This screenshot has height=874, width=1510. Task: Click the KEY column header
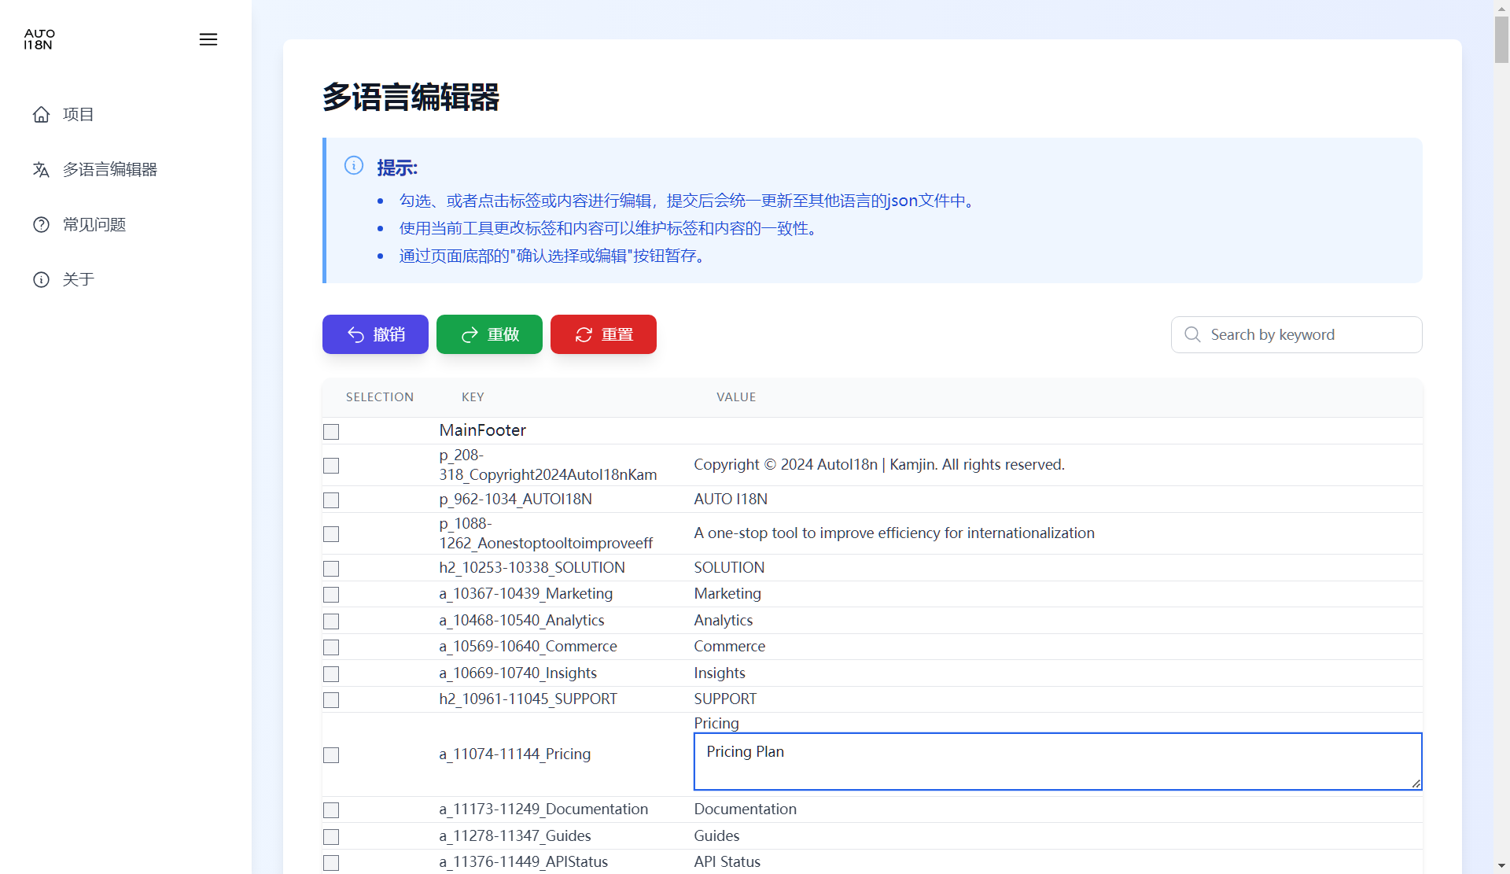pyautogui.click(x=473, y=397)
